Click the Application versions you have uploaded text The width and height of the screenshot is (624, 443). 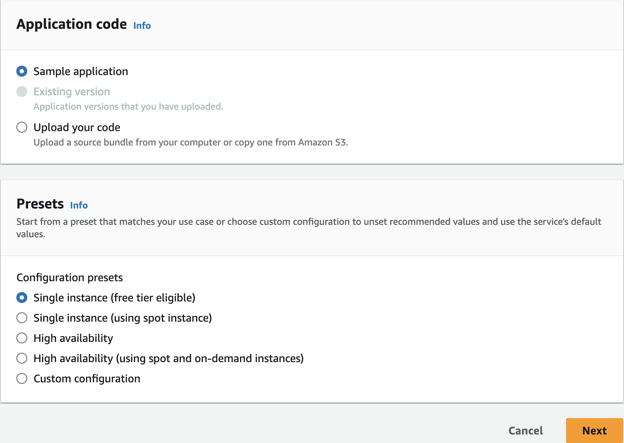[x=128, y=107]
